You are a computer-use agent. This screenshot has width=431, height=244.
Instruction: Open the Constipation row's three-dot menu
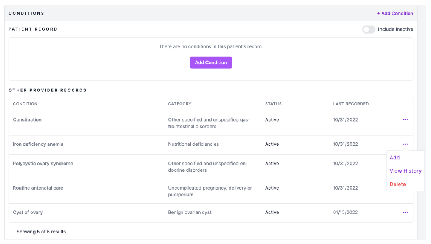(x=405, y=120)
